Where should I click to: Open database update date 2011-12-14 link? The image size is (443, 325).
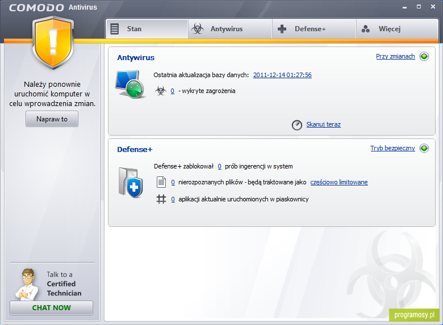(x=282, y=75)
